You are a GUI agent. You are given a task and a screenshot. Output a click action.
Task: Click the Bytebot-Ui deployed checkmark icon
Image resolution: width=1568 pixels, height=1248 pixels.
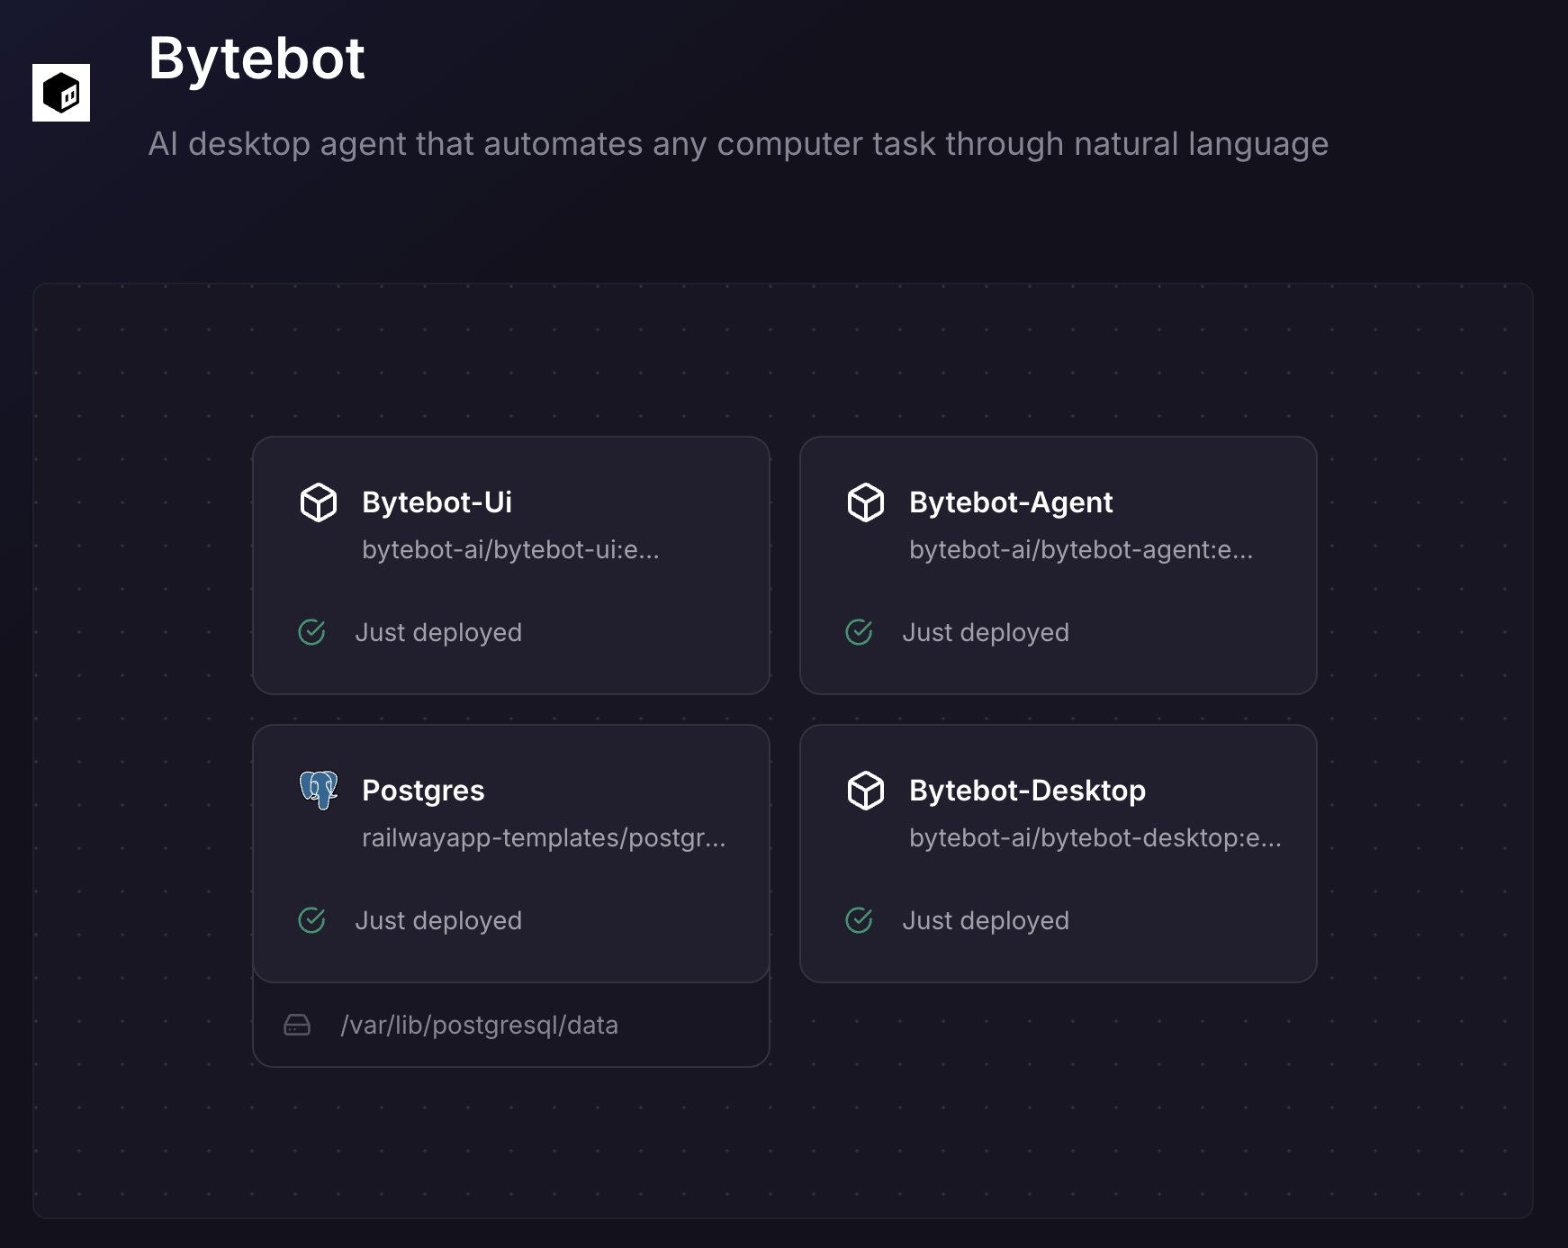[311, 632]
